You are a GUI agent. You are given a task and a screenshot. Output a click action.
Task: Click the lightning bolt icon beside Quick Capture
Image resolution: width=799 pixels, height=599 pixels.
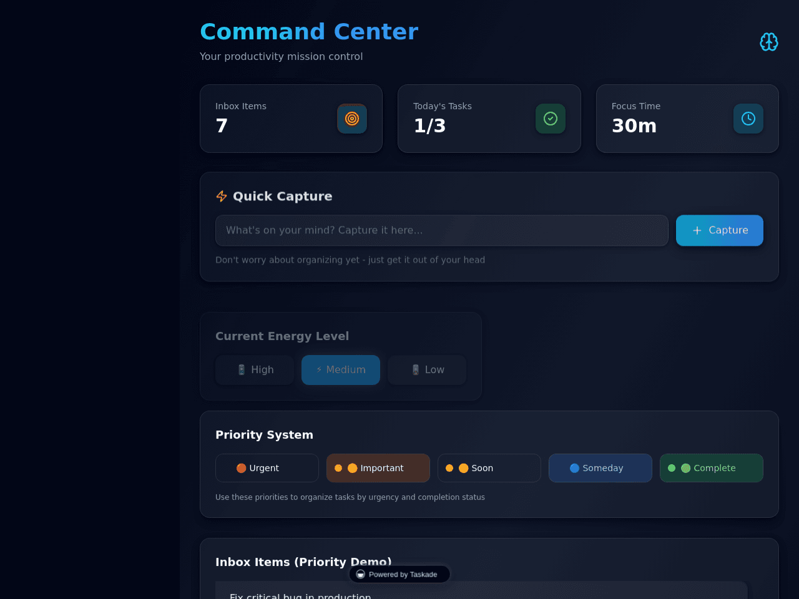[x=222, y=197]
